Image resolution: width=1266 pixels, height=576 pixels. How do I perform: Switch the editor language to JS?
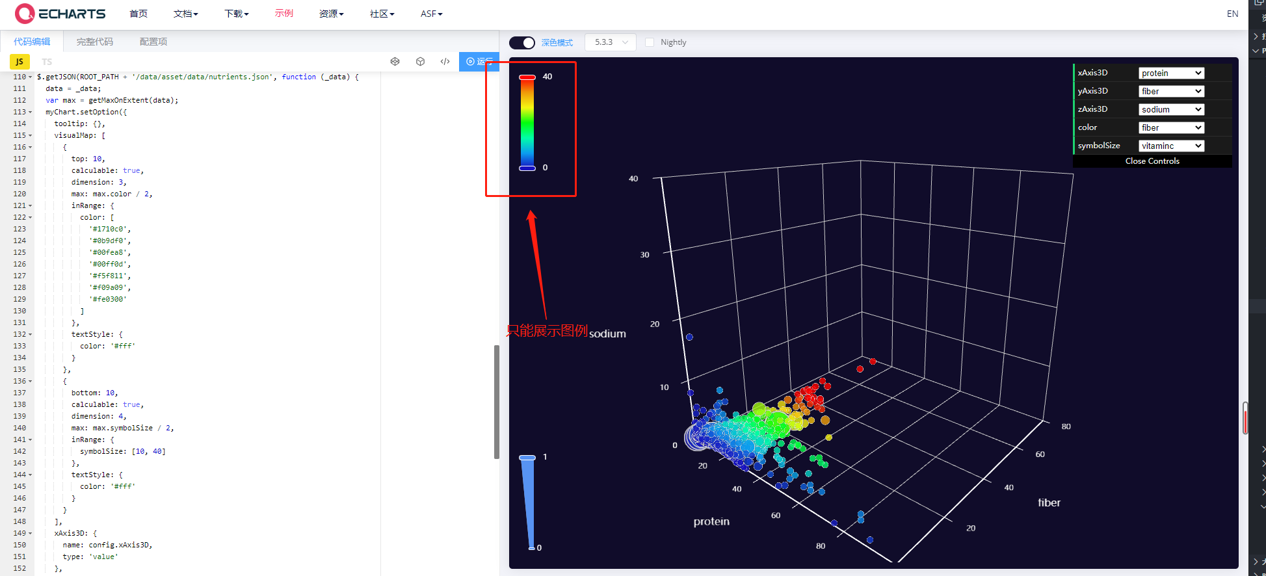[20, 62]
